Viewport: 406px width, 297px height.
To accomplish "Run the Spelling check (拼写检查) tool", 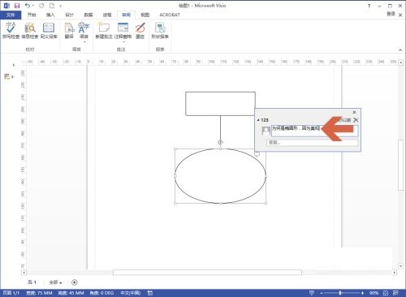I will pos(11,31).
